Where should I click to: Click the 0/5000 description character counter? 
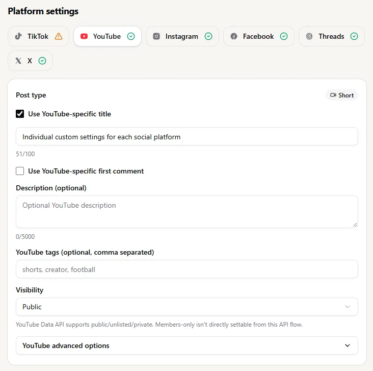coord(25,237)
